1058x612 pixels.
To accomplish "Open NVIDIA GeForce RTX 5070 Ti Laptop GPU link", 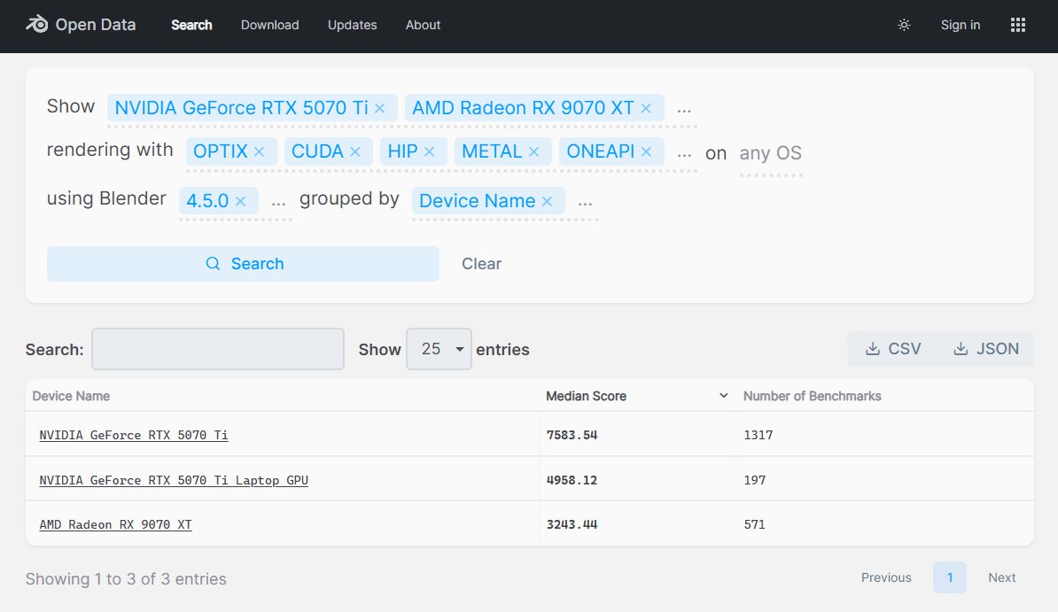I will pos(174,480).
